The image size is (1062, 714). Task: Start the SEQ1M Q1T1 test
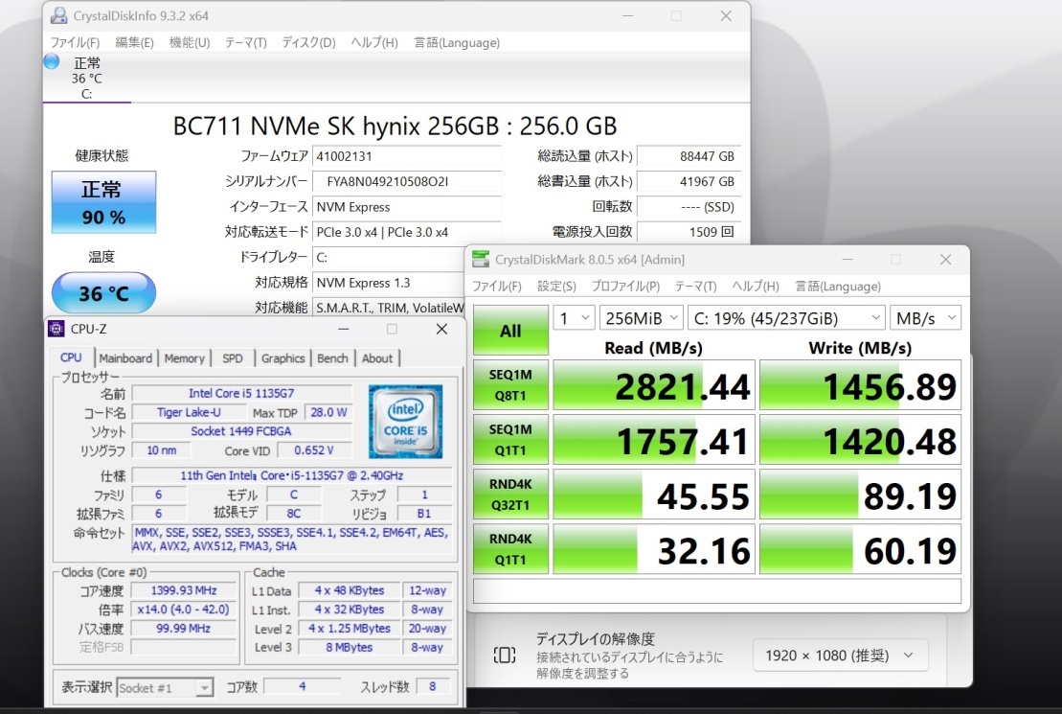510,440
